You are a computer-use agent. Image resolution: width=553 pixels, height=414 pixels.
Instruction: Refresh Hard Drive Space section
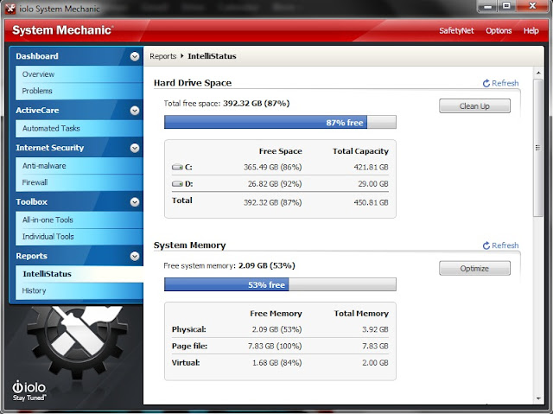500,83
